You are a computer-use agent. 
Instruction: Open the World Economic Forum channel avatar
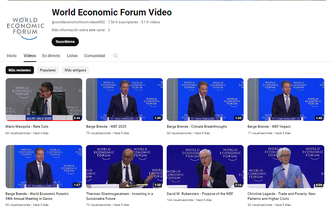coord(26,27)
